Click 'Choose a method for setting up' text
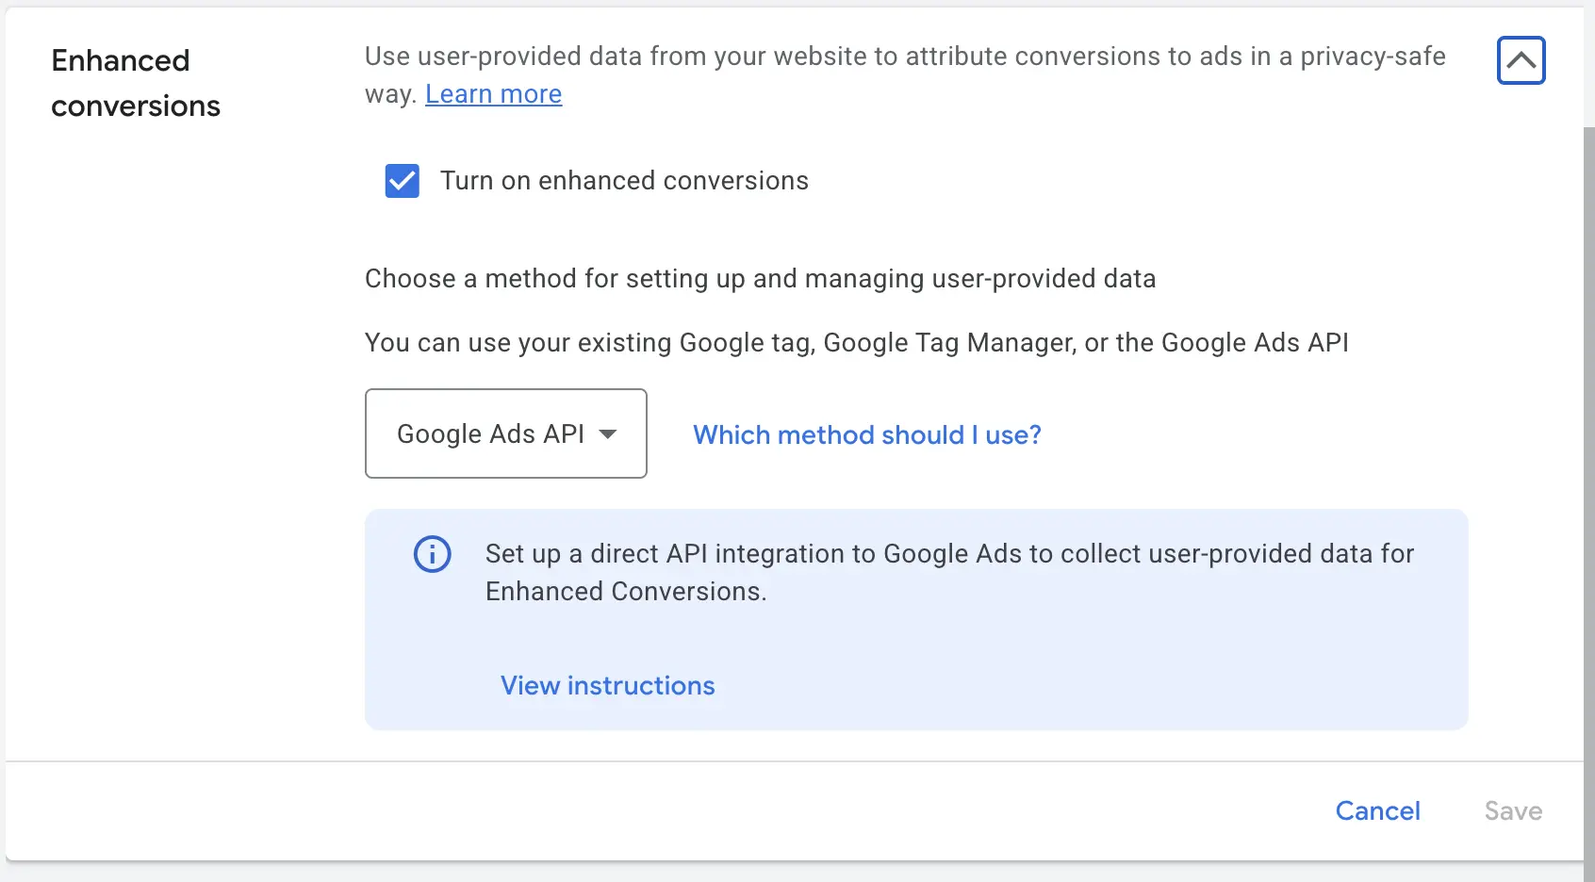Viewport: 1595px width, 882px height. 760,279
